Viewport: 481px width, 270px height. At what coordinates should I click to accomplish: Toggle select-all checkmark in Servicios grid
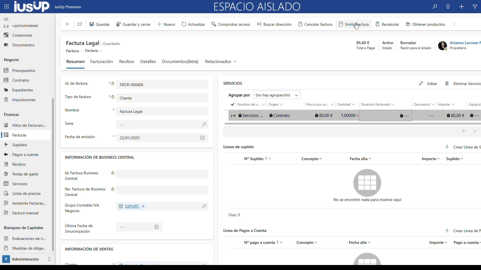click(x=232, y=104)
